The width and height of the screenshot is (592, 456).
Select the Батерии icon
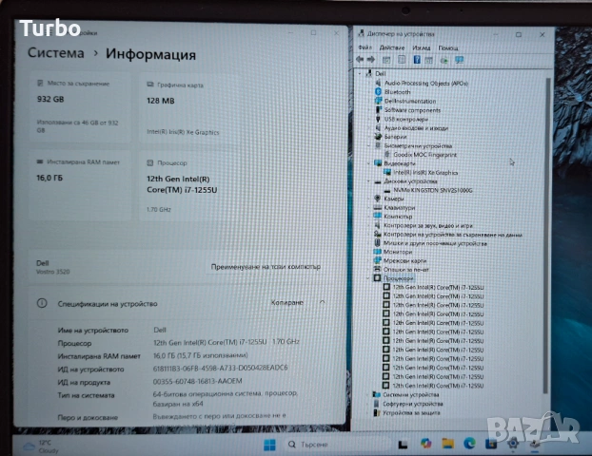[x=378, y=137]
